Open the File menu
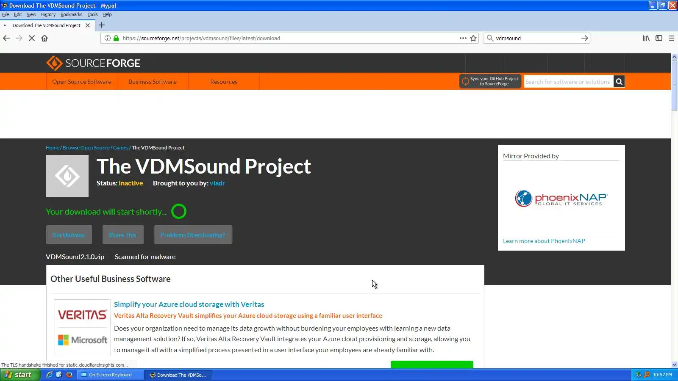 coord(6,14)
